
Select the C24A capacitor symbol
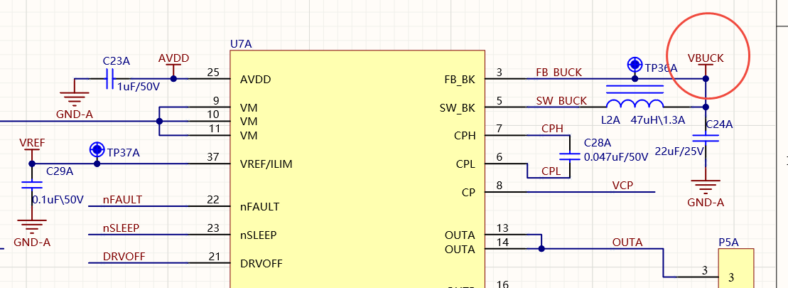point(706,138)
